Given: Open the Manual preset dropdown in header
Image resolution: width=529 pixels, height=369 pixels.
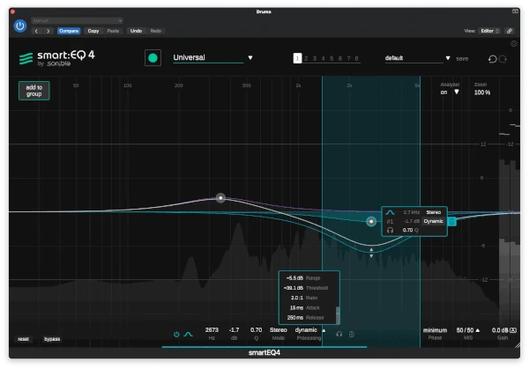Looking at the screenshot, I should click(77, 20).
